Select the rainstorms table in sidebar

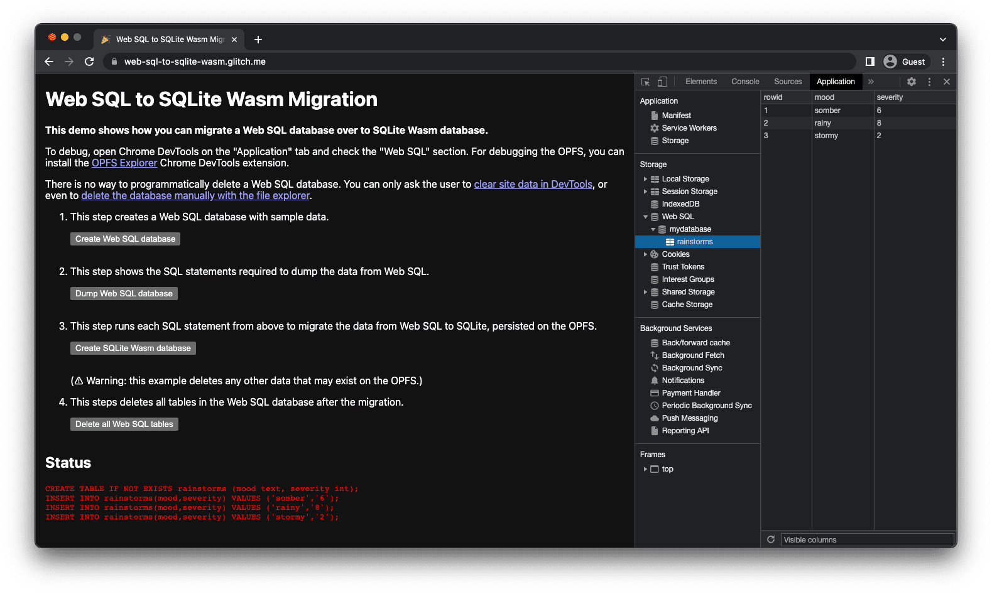[695, 242]
